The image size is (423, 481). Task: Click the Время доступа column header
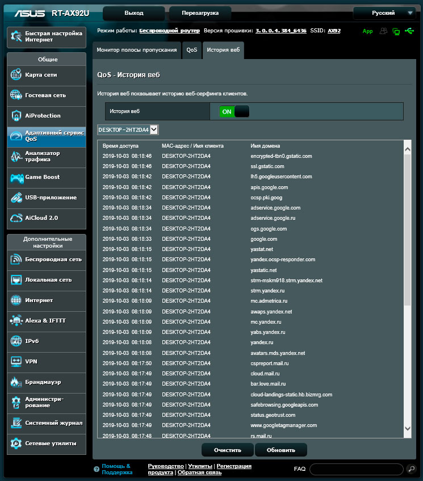coord(120,146)
